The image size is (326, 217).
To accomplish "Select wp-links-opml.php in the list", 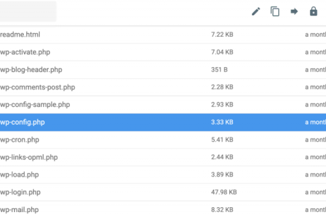I will (29, 157).
